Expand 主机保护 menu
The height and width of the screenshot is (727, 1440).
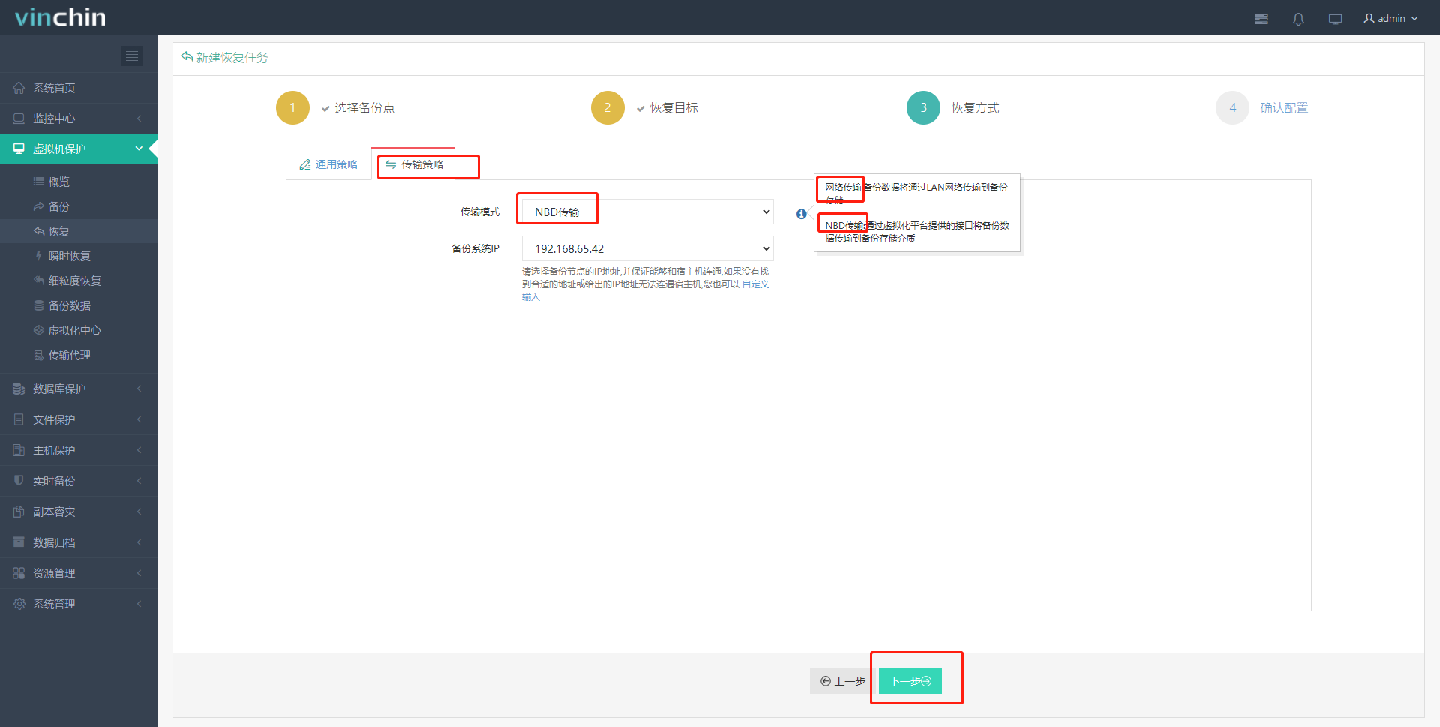[79, 450]
